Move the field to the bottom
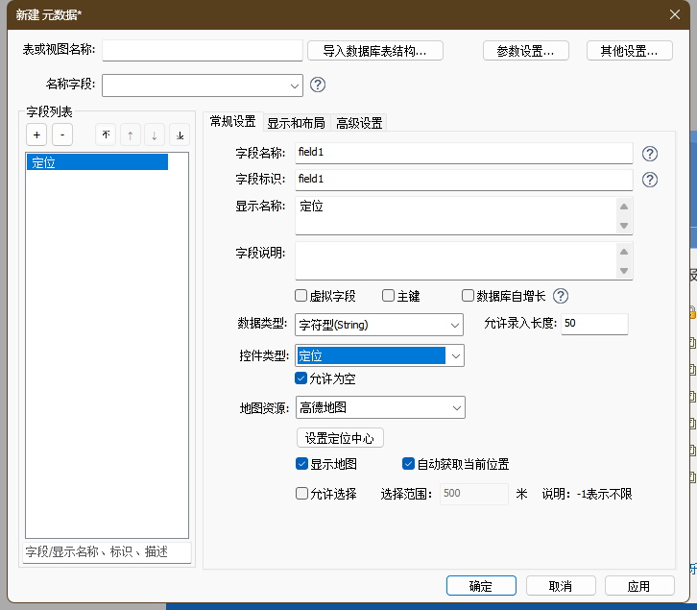The width and height of the screenshot is (697, 610). (x=180, y=135)
